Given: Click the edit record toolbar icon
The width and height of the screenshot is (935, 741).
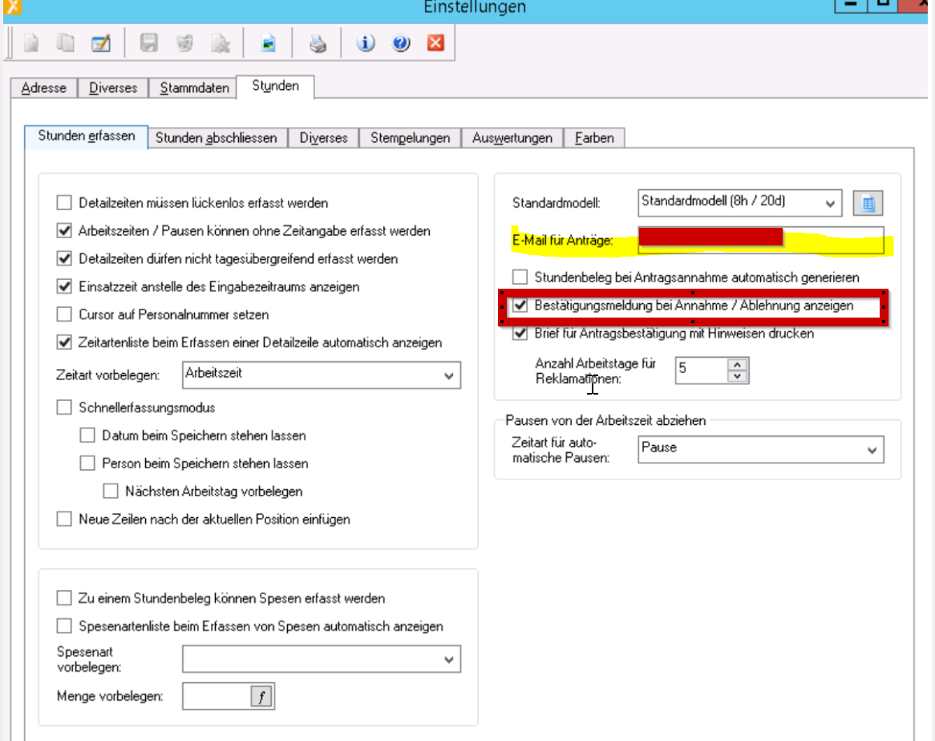Looking at the screenshot, I should 100,43.
